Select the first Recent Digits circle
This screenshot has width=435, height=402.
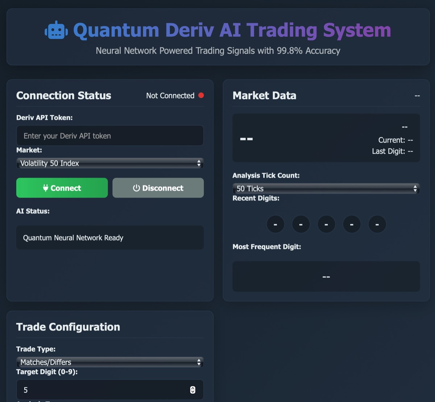[x=275, y=224]
